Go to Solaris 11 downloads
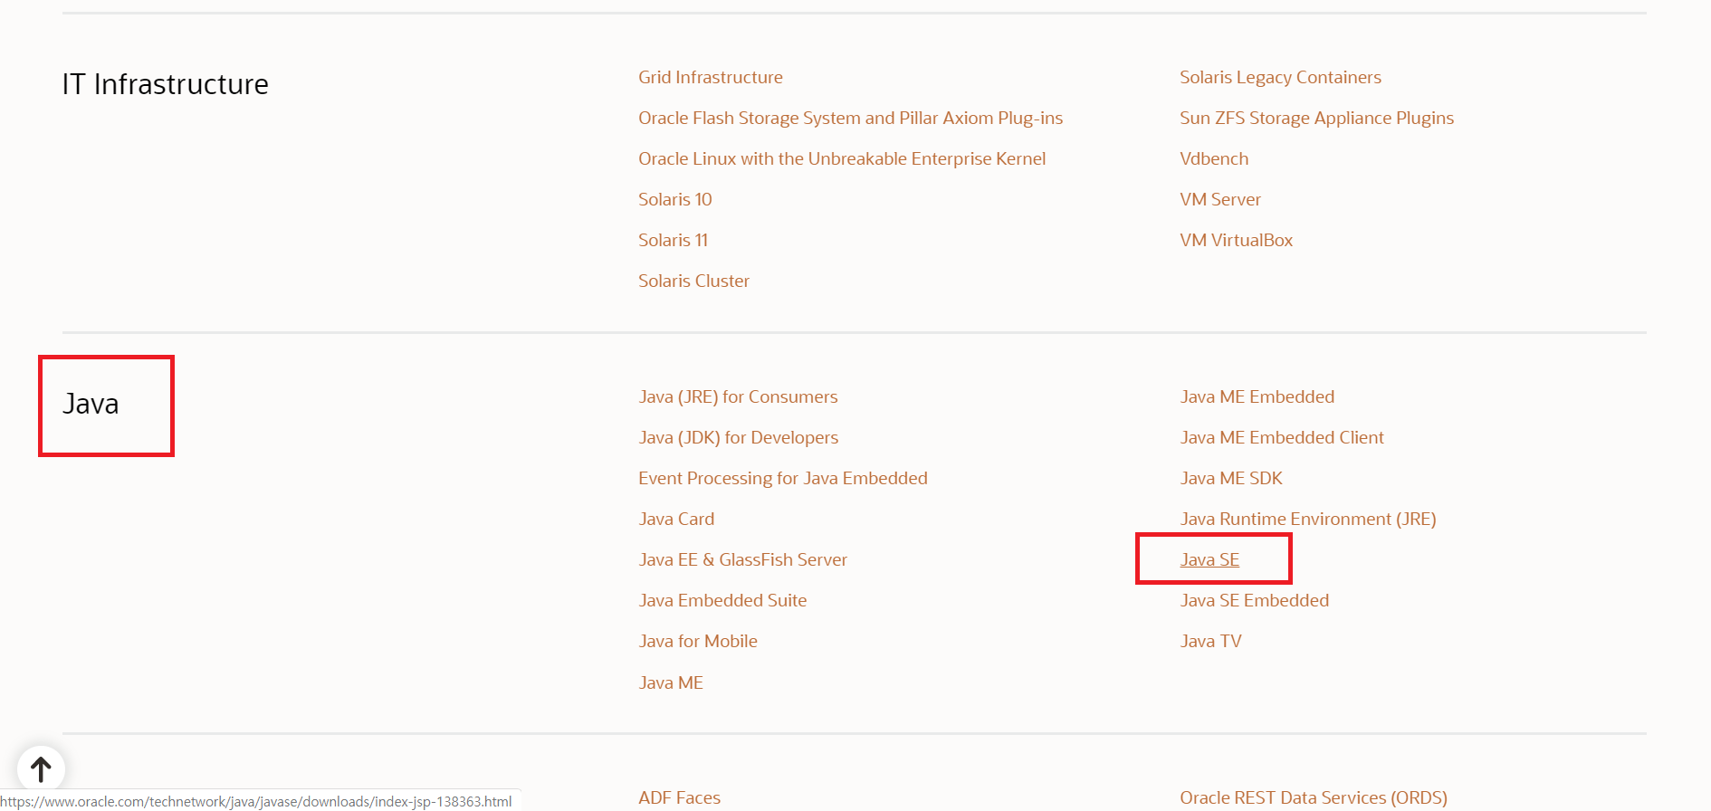Image resolution: width=1711 pixels, height=811 pixels. [673, 241]
